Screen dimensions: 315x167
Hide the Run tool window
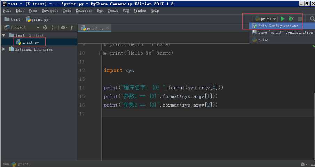point(313,164)
